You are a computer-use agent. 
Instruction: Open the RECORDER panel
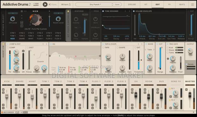[8, 112]
